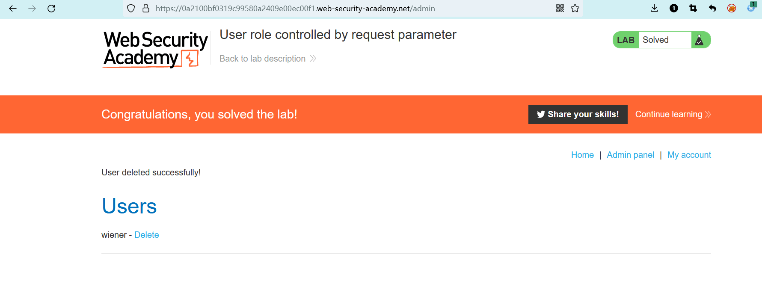This screenshot has height=296, width=762.
Task: Click the browser back arrow
Action: (13, 9)
